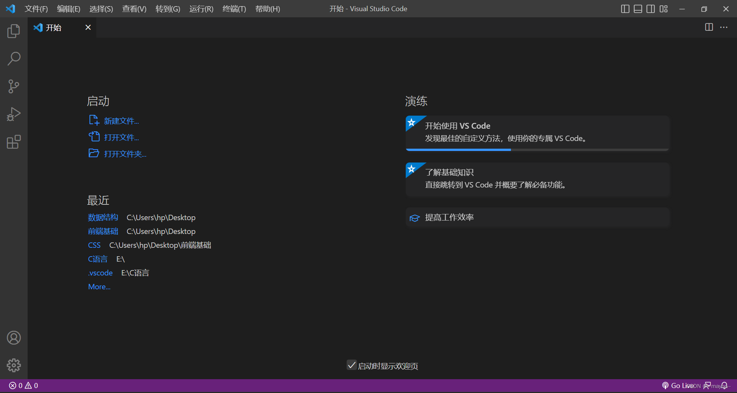
Task: Open recent folder 前端基础
Action: pos(103,231)
